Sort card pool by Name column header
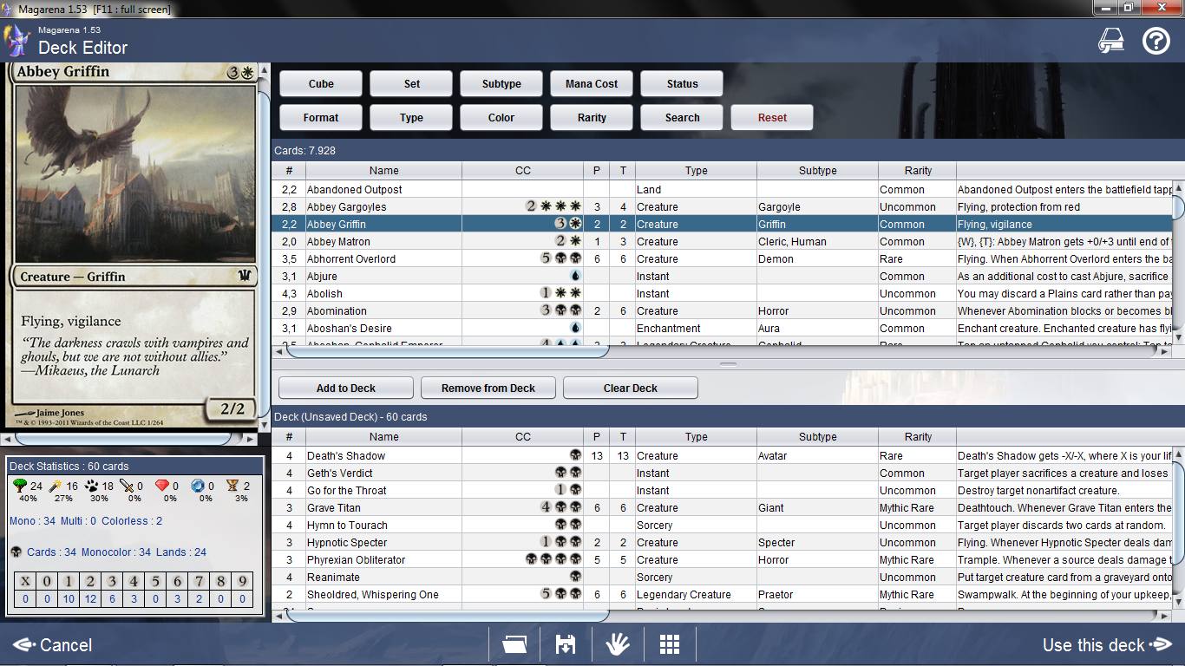The height and width of the screenshot is (666, 1185). (383, 171)
